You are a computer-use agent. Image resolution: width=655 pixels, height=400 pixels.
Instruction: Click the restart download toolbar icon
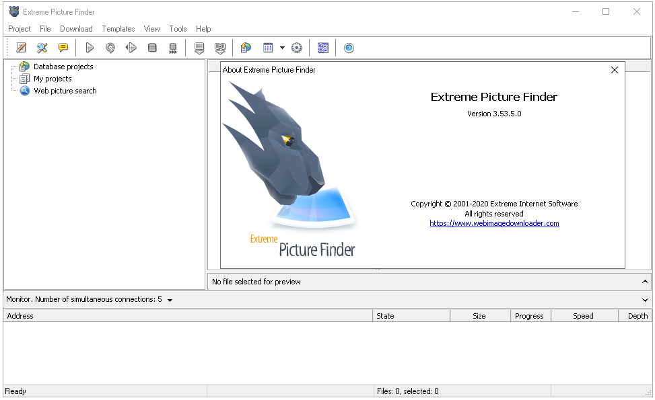pyautogui.click(x=110, y=48)
